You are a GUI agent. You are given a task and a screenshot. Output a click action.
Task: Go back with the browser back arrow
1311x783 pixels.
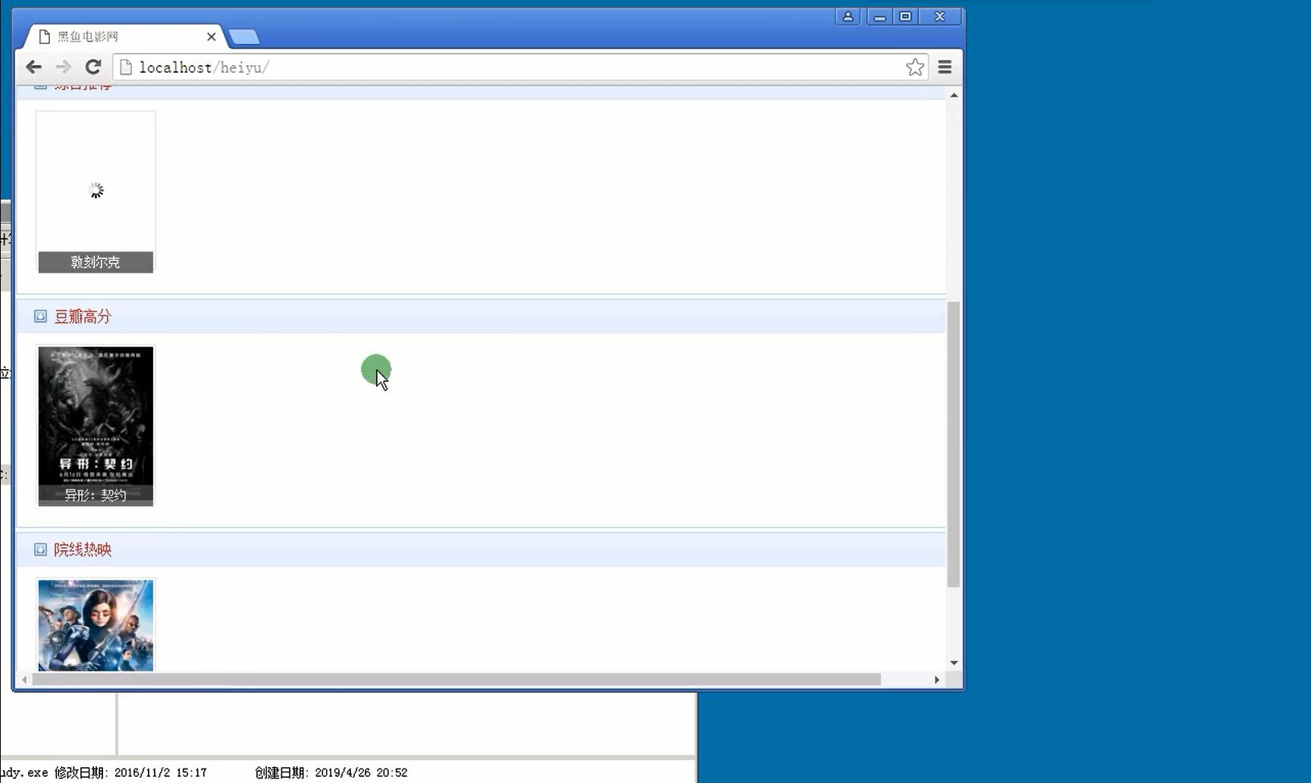33,67
